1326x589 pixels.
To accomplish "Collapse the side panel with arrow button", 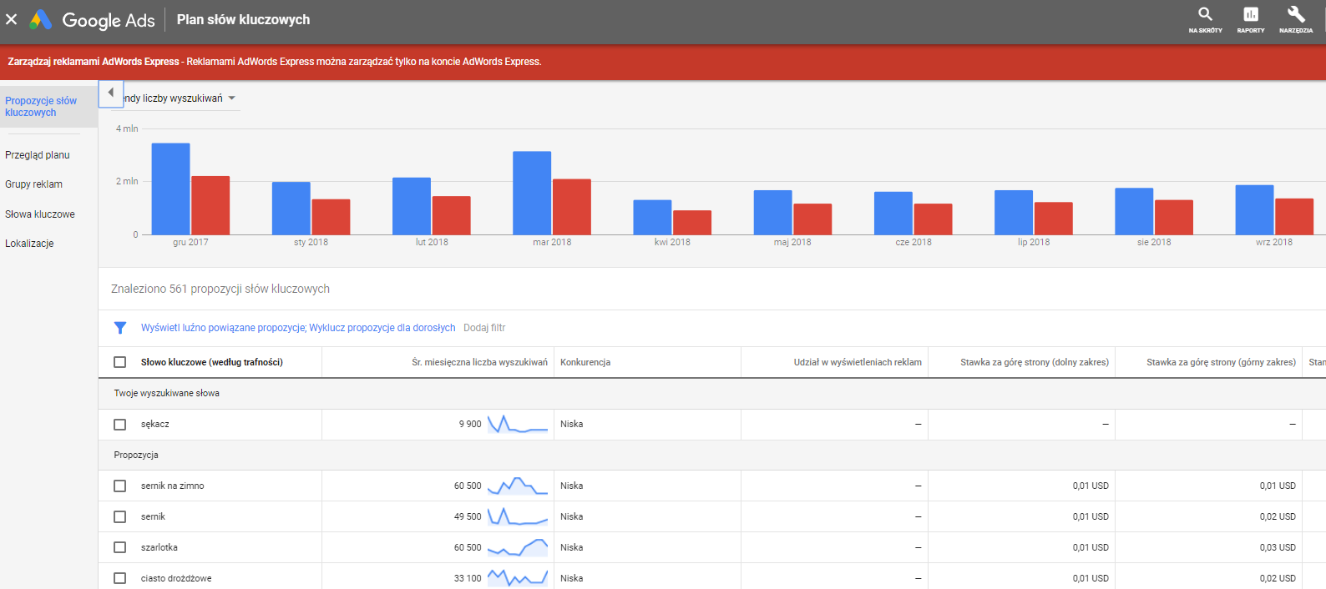I will [x=111, y=93].
